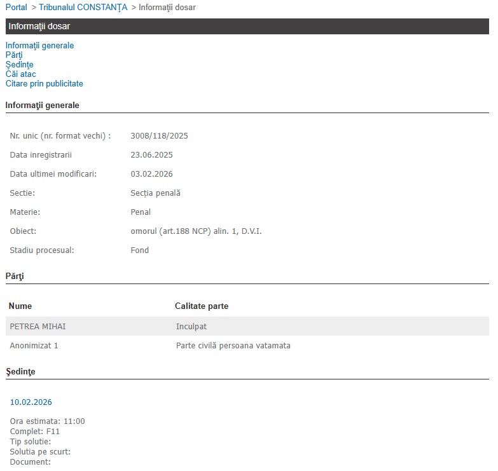
Task: Click the Calitate parte column header
Action: tap(201, 306)
